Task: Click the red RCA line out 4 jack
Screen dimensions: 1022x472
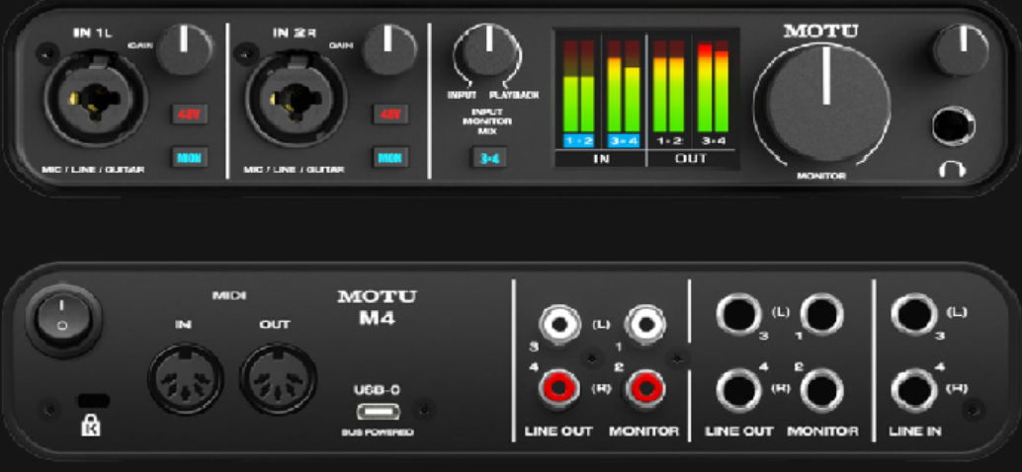Action: pos(558,389)
